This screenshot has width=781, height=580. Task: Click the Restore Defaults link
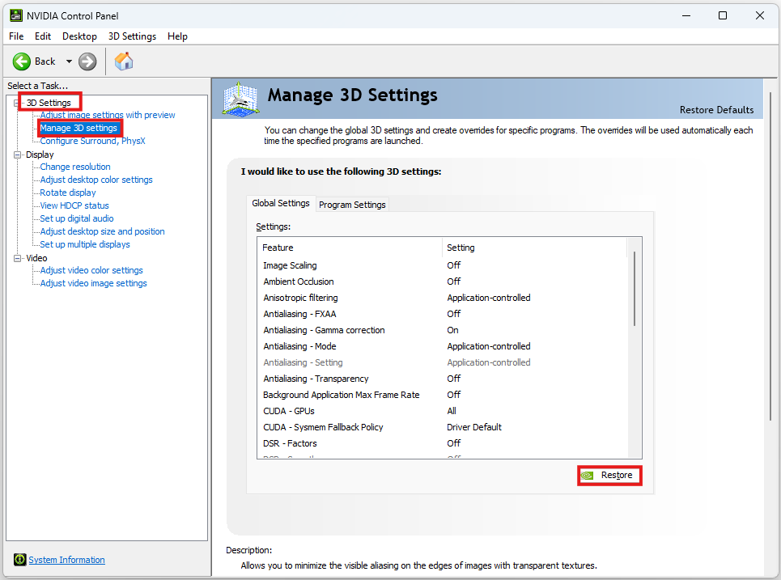716,110
